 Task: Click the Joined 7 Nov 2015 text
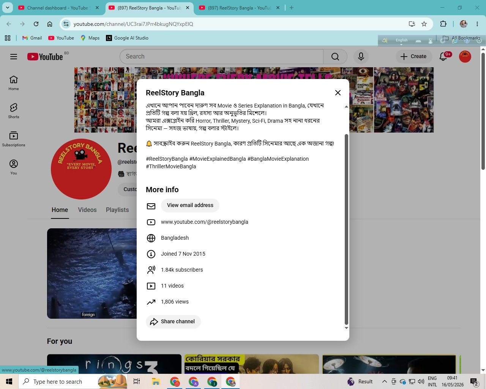coord(183,254)
